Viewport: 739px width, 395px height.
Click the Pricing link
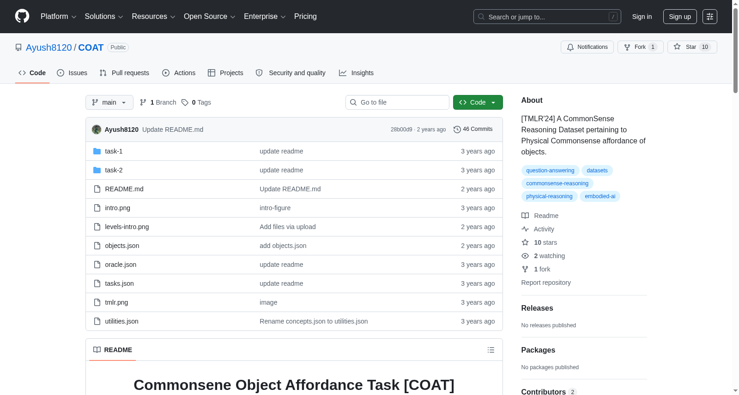305,17
